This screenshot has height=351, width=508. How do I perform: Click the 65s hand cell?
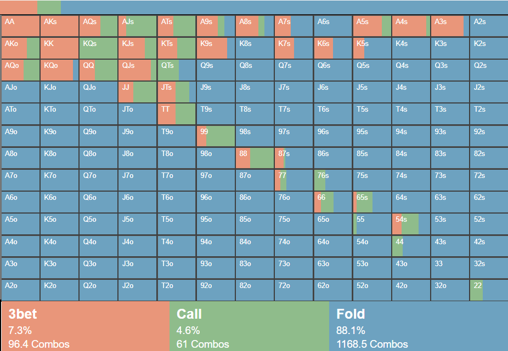point(371,202)
